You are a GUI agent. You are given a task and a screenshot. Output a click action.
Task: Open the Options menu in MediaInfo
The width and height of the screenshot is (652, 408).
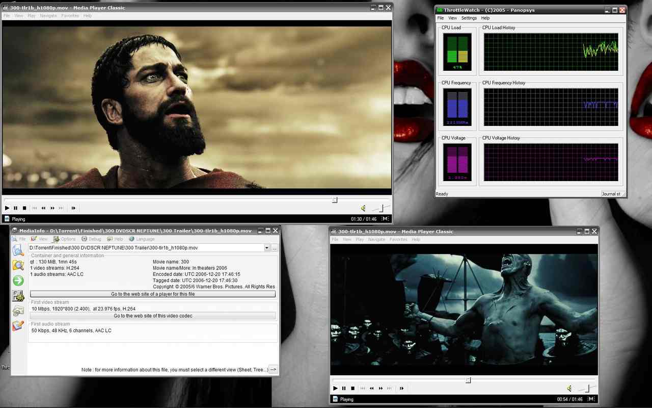(64, 239)
